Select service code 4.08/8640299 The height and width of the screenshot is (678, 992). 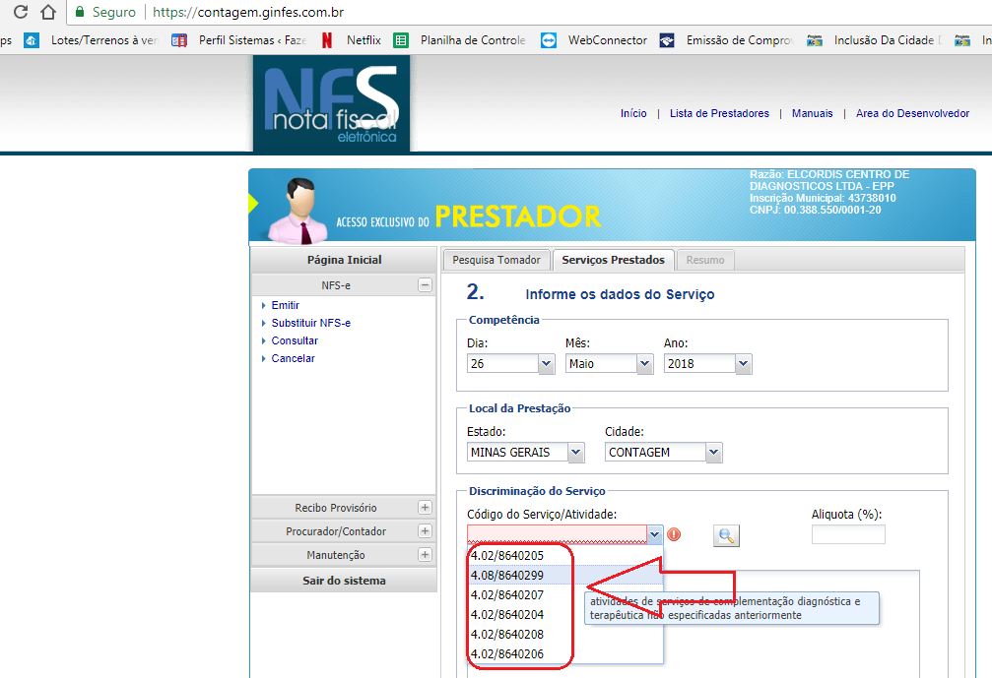(565, 575)
